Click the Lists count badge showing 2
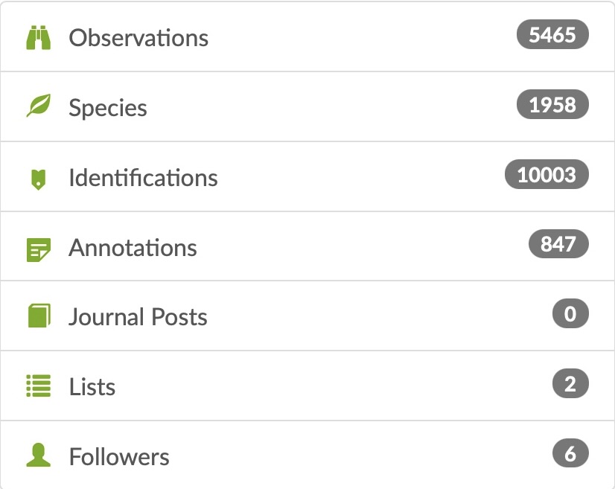 570,383
